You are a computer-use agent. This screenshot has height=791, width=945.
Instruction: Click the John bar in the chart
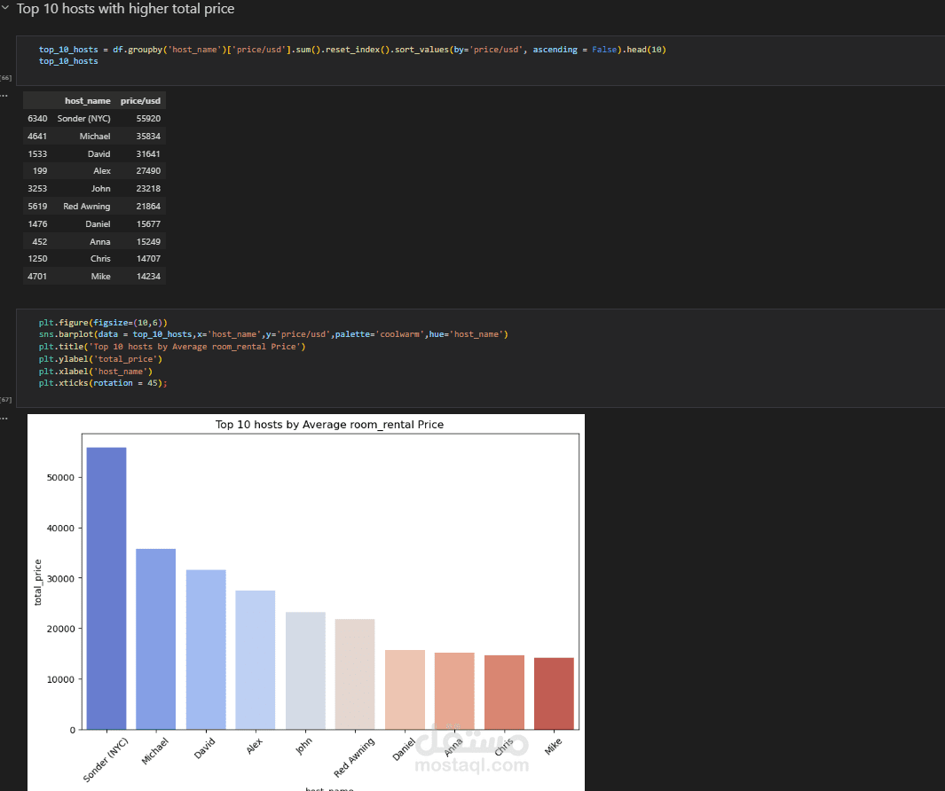pos(305,671)
